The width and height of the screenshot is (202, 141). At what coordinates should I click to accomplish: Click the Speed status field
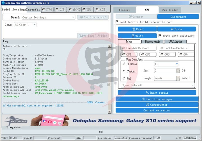pos(40,138)
